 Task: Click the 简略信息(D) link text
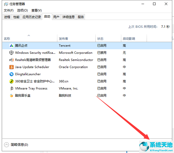pyautogui.click(x=19, y=145)
